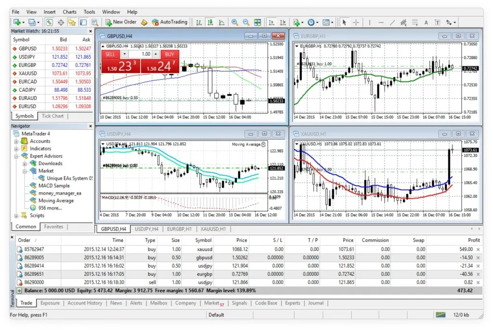The height and width of the screenshot is (330, 493).
Task: Draw a vertical line tool
Action: coord(369,22)
